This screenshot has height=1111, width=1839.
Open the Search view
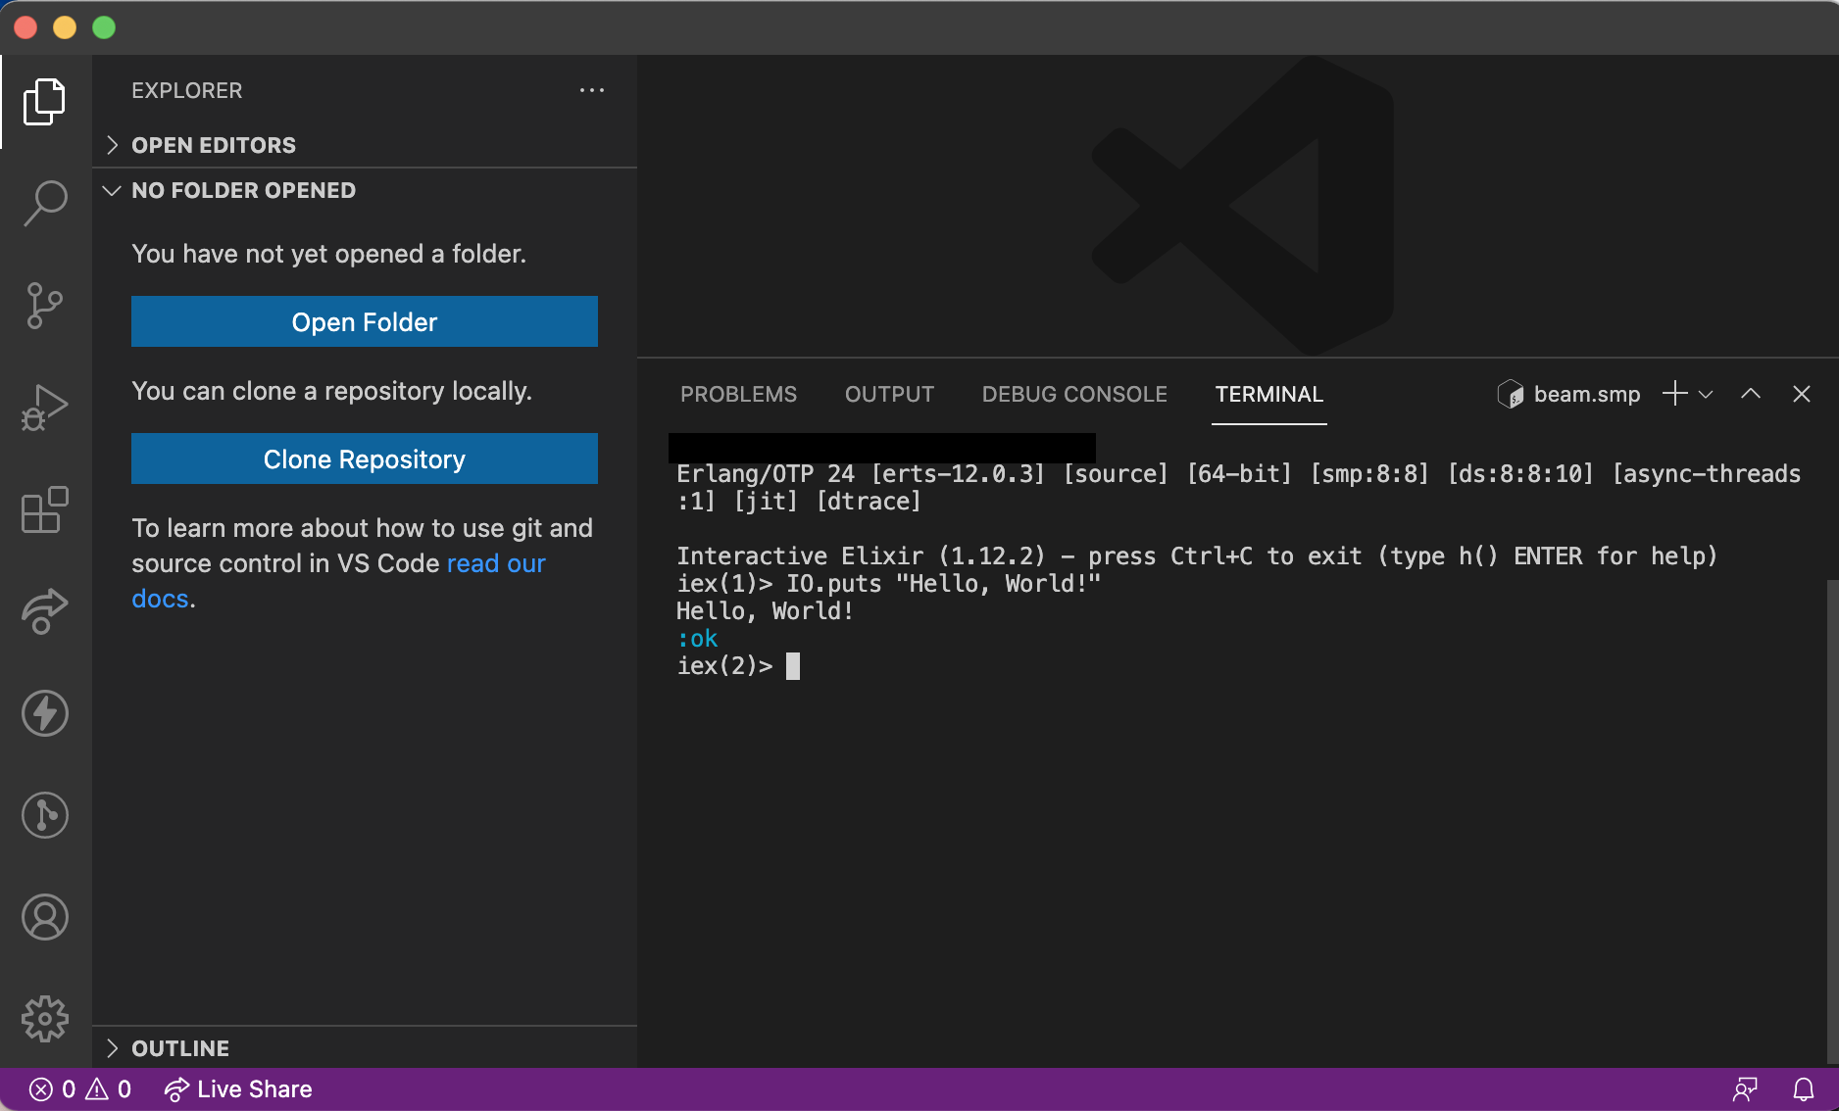(x=45, y=204)
